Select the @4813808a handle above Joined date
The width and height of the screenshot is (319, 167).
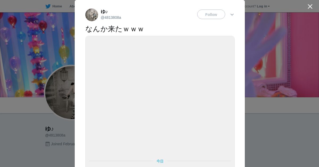(x=55, y=135)
